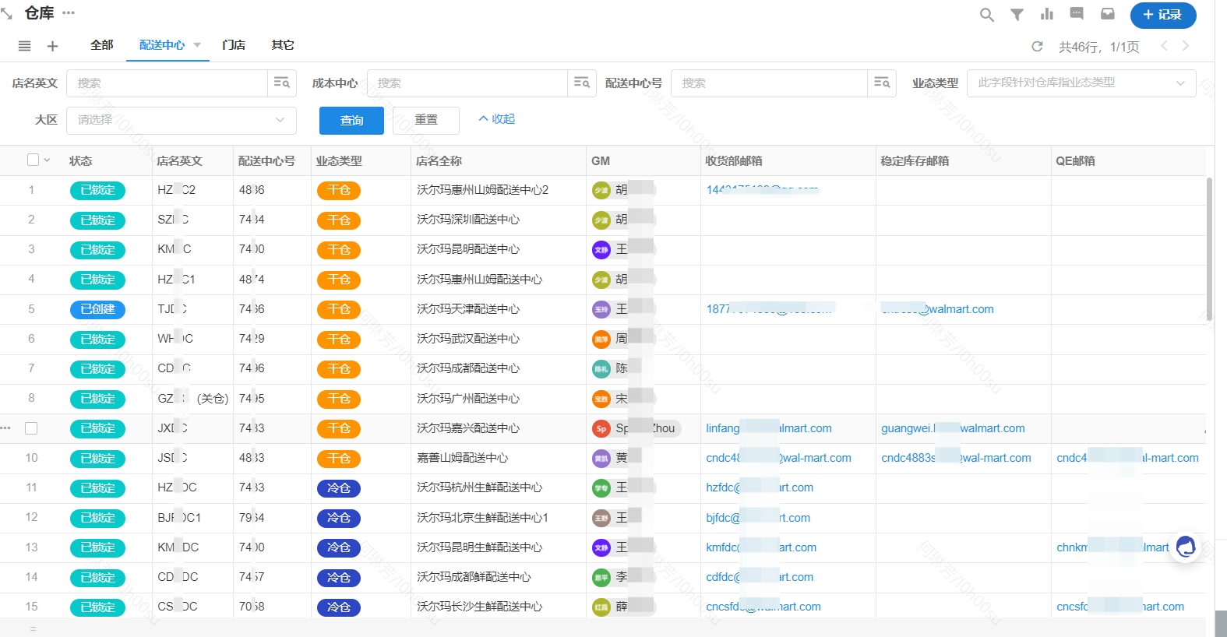Viewport: 1227px width, 637px height.
Task: Open the 业态类型 dropdown
Action: click(x=1081, y=83)
